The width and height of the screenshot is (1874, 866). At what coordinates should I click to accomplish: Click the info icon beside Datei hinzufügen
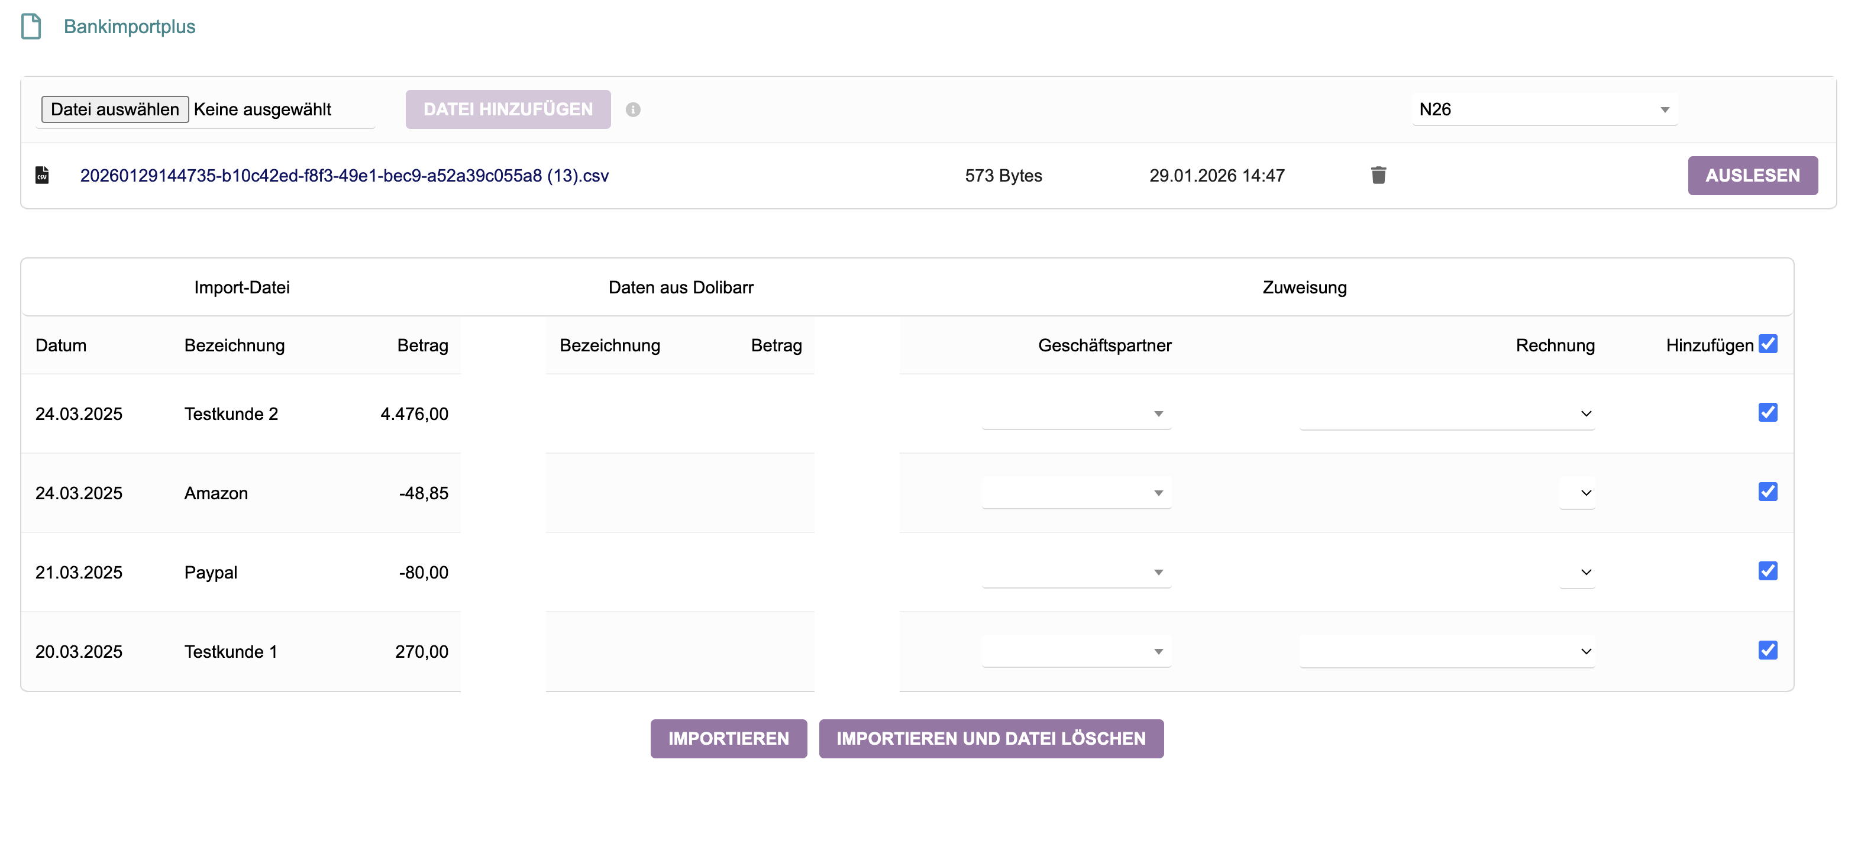click(x=633, y=110)
